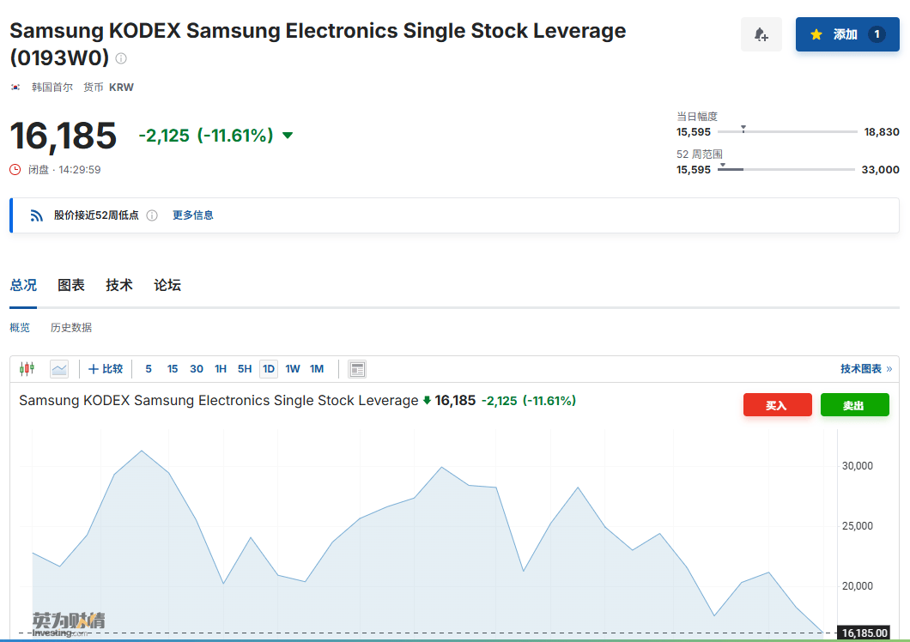This screenshot has height=642, width=910.
Task: Click the 比较 compare plus button
Action: point(106,368)
